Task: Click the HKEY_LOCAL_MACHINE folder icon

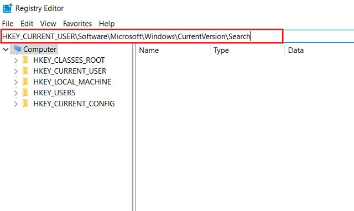Action: [25, 82]
